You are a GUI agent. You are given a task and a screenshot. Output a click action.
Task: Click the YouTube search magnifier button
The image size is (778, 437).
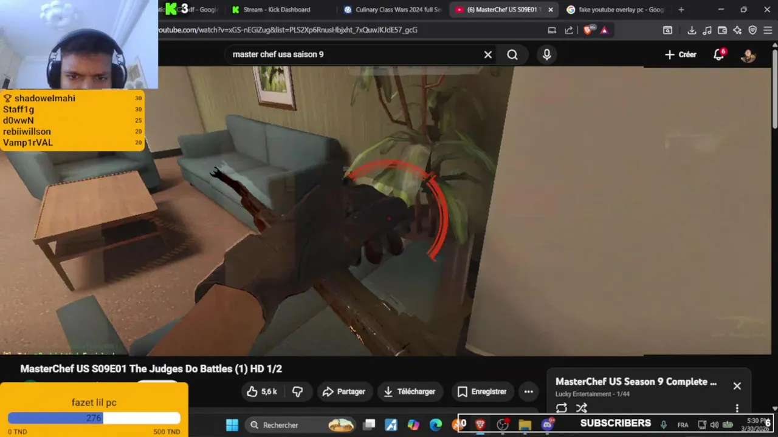(512, 55)
